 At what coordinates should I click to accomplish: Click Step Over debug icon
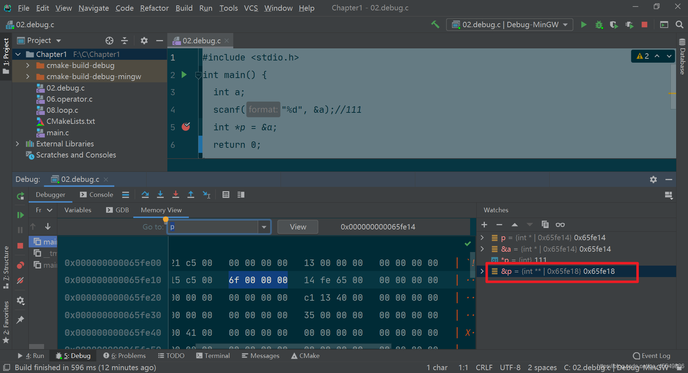[x=145, y=194]
